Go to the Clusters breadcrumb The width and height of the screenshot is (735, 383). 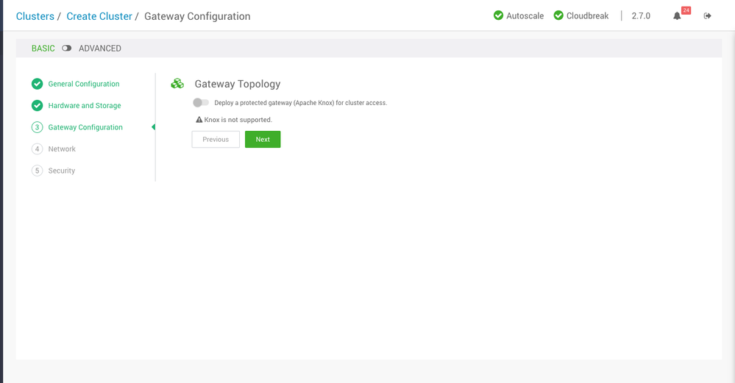click(35, 16)
